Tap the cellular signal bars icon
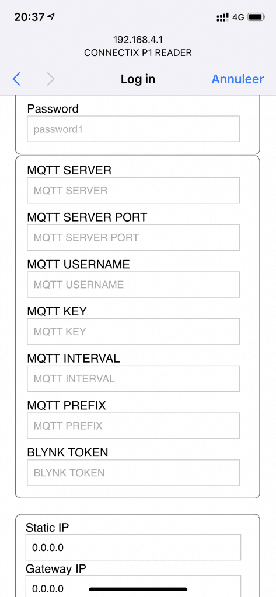The image size is (276, 597). click(x=223, y=17)
